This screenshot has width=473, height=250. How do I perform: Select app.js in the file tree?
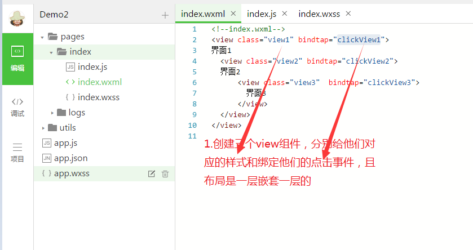[x=65, y=143]
